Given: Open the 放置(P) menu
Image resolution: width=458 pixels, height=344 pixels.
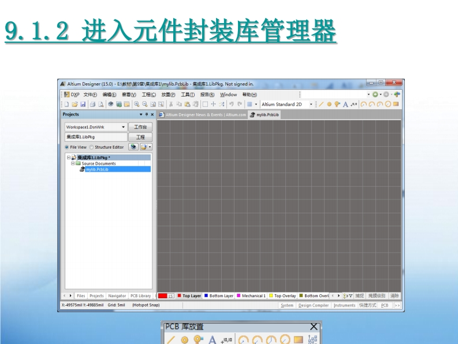Looking at the screenshot, I should tap(168, 94).
